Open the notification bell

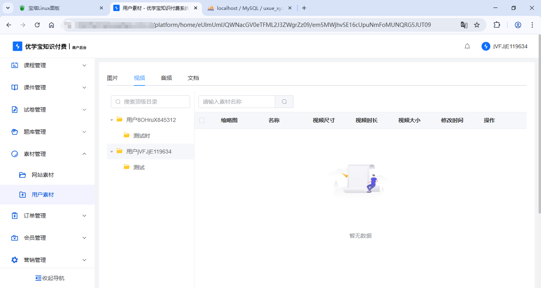click(x=467, y=46)
